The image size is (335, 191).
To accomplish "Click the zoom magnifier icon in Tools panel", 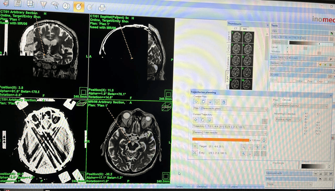I will [x=330, y=59].
